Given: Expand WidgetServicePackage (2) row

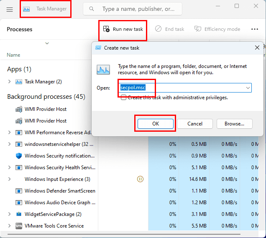Looking at the screenshot, I should (9, 214).
